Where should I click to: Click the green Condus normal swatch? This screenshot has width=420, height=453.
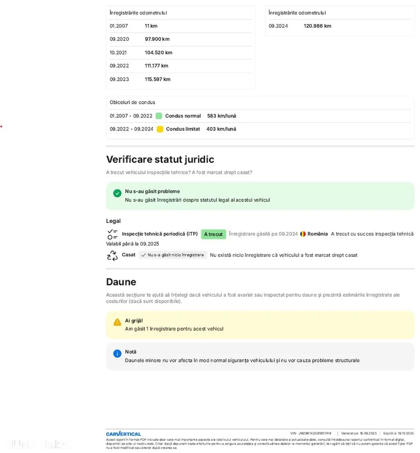tap(159, 116)
